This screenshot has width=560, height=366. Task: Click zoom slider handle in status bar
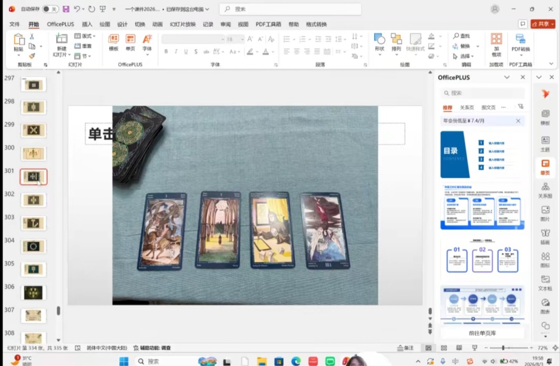point(503,348)
